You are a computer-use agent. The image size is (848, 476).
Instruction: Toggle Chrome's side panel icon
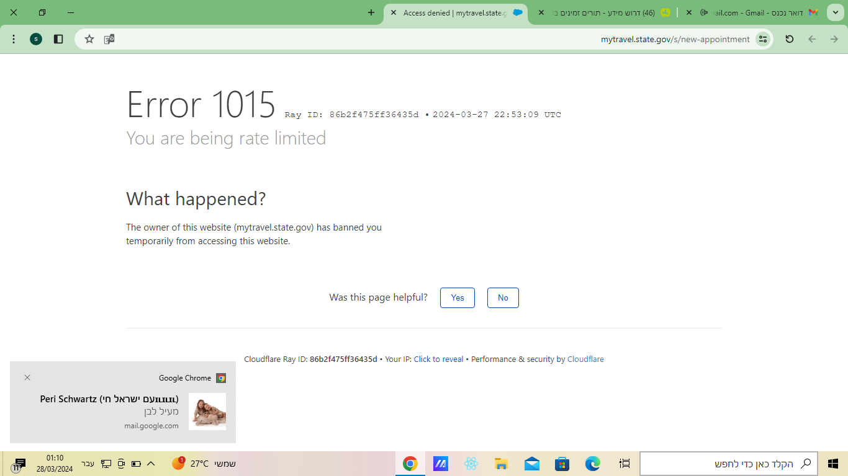[x=58, y=39]
